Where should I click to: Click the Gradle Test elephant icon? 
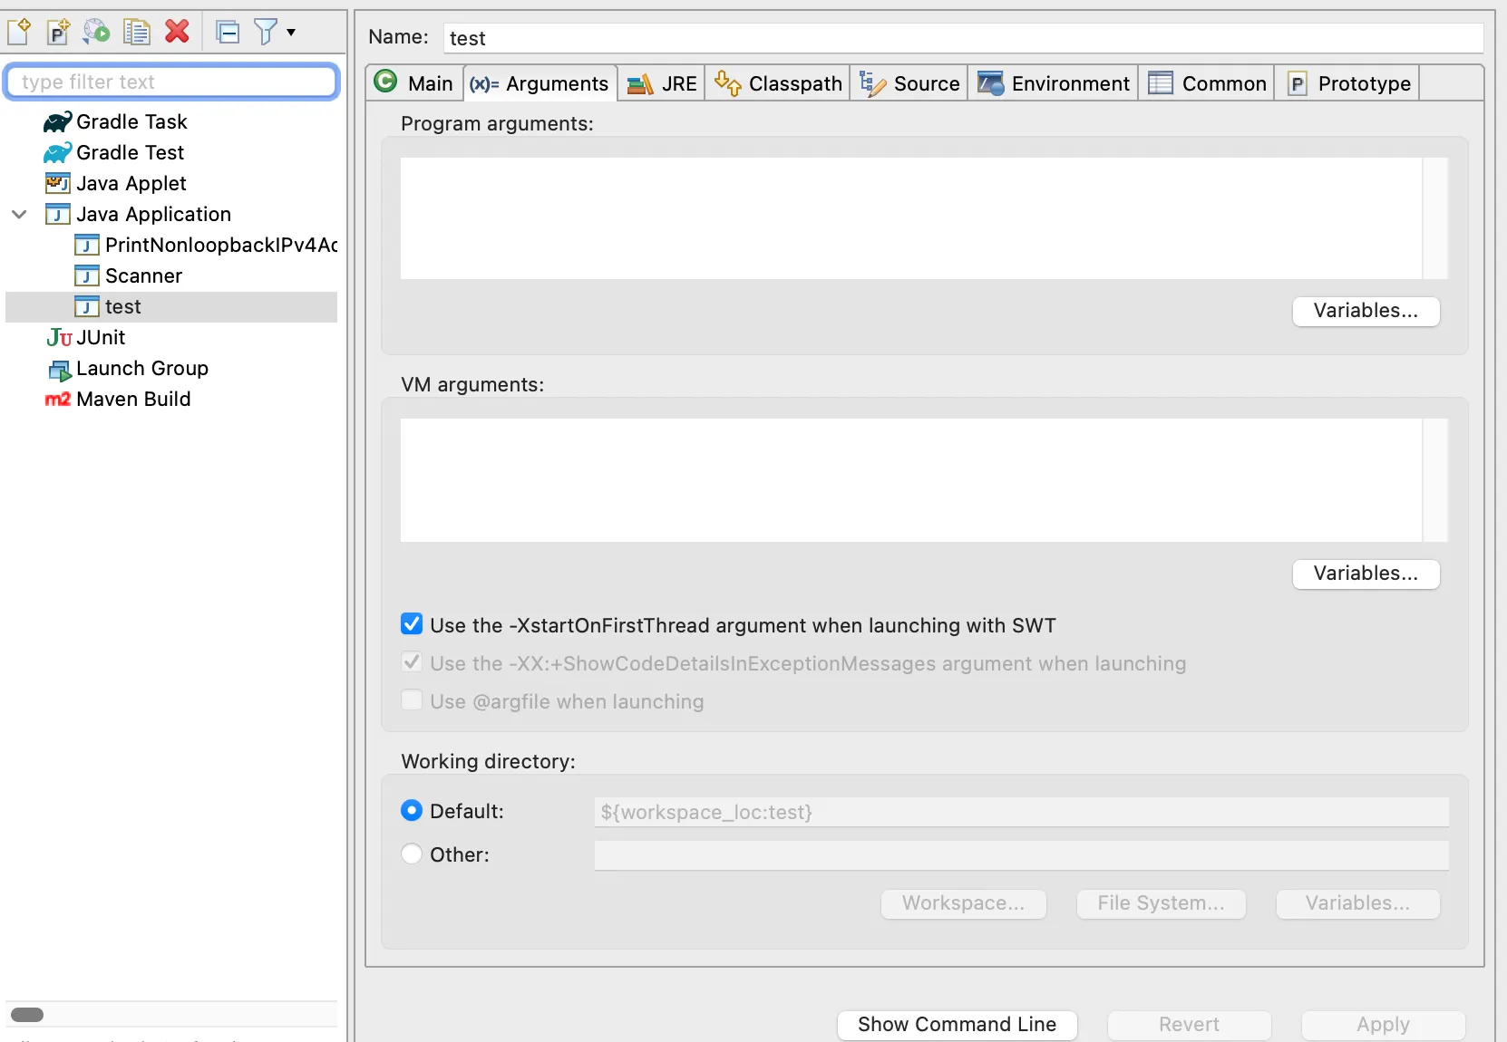[57, 152]
